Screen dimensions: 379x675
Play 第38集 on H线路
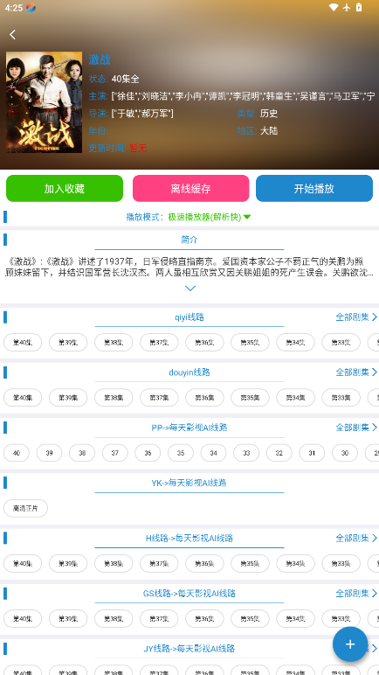tap(114, 563)
